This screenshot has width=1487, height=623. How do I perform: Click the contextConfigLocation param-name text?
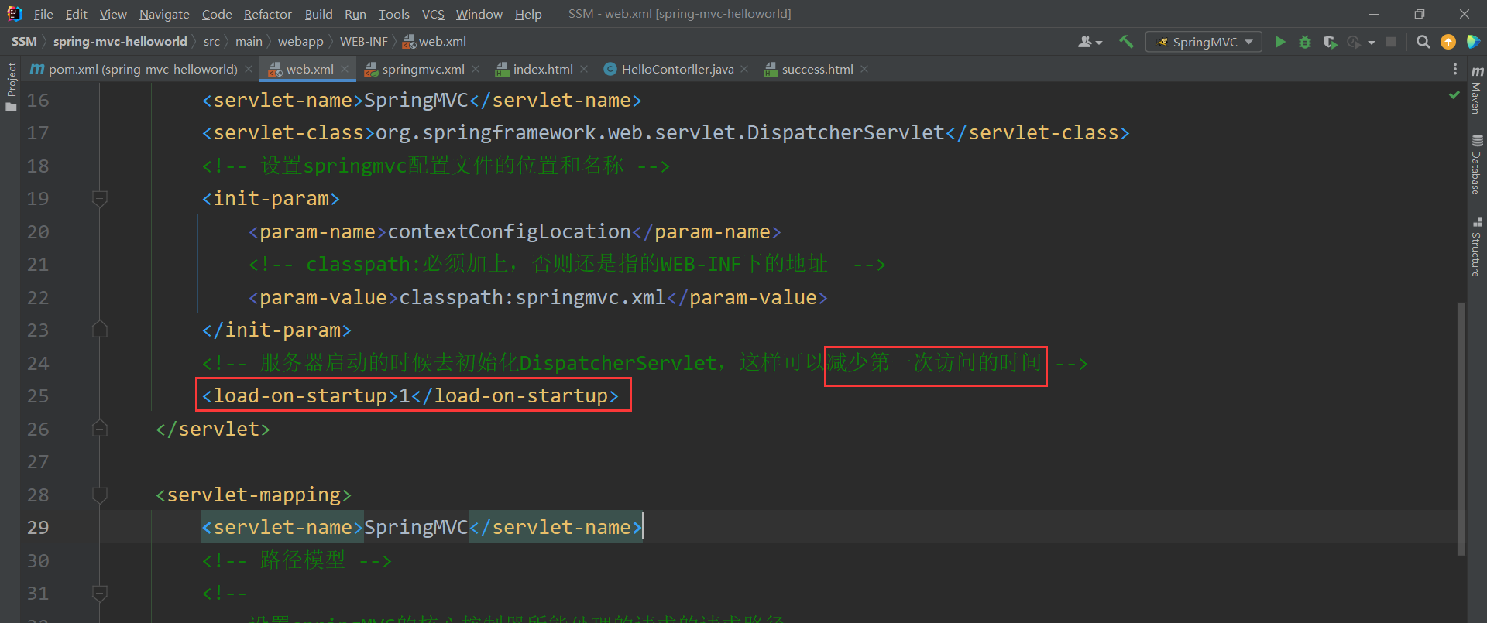coord(509,231)
